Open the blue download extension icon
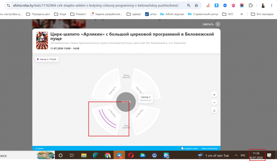Viewport: 277px width, 161px height. 216,5
